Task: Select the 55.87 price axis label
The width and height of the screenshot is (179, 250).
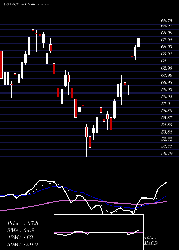Action: (x=167, y=118)
